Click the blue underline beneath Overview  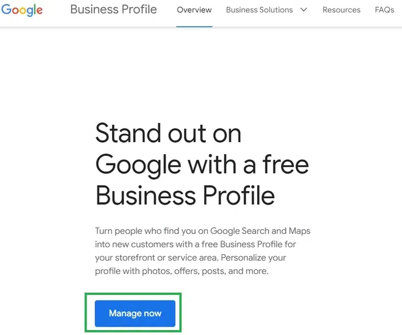(x=194, y=27)
